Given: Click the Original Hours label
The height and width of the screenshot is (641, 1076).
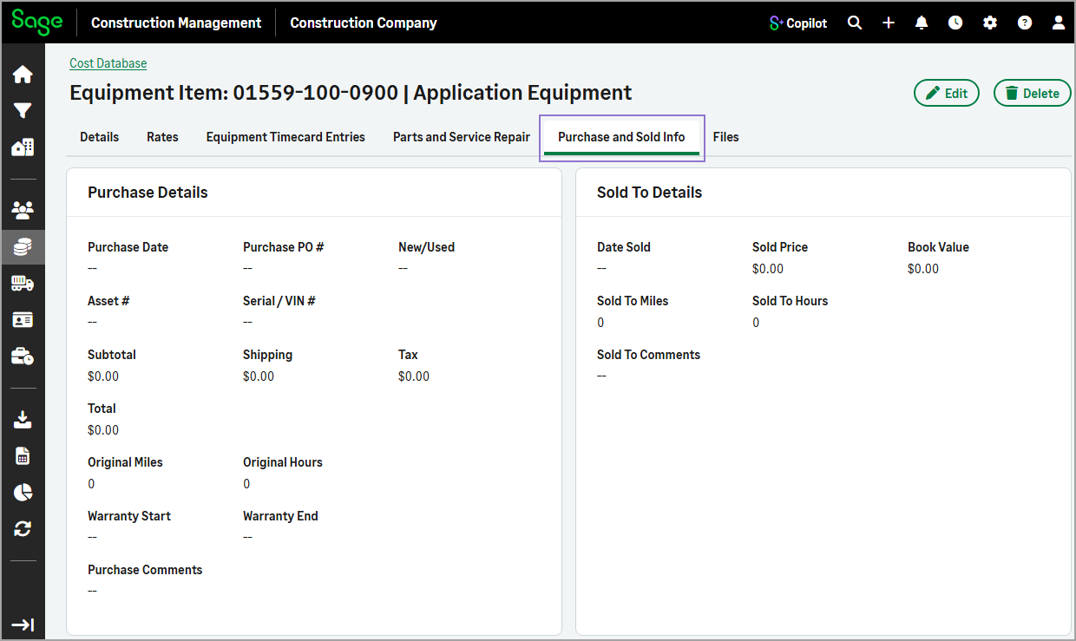Looking at the screenshot, I should [x=283, y=462].
